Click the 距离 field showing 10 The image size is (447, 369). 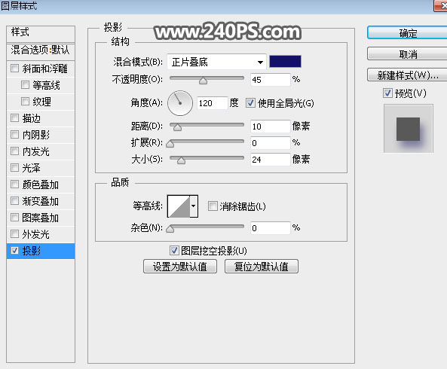click(x=270, y=126)
